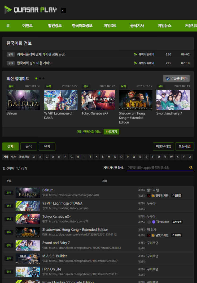Focus the game board search field

[157, 168]
